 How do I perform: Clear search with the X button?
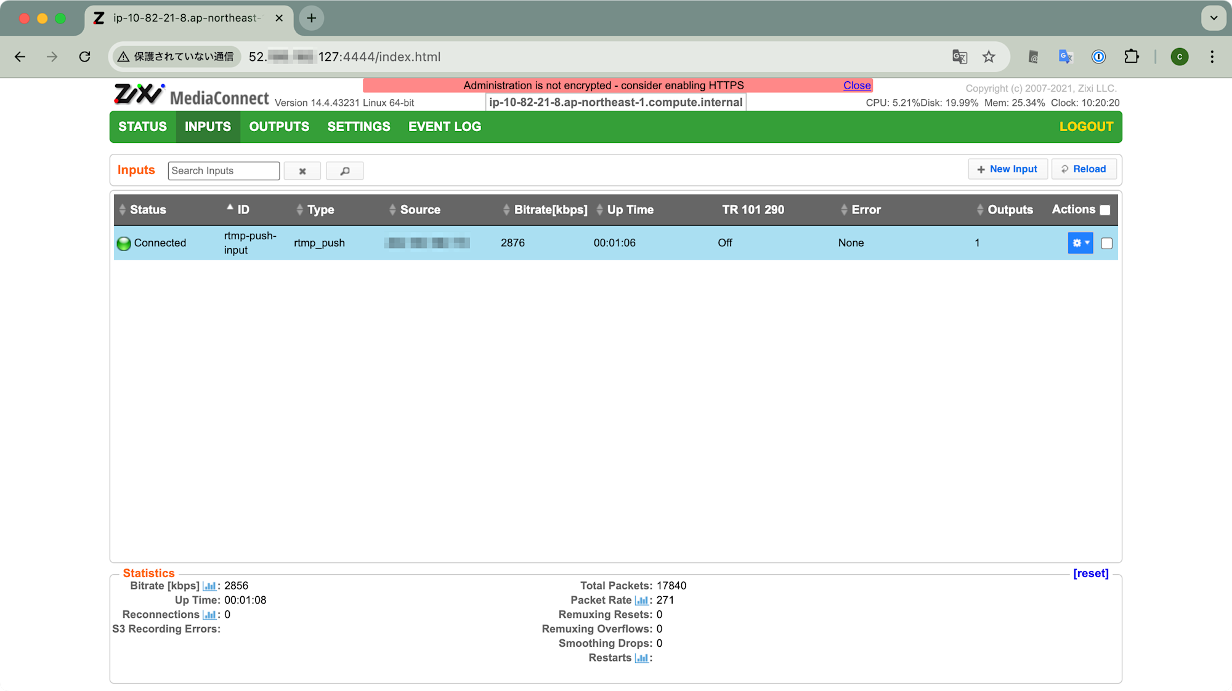click(302, 171)
